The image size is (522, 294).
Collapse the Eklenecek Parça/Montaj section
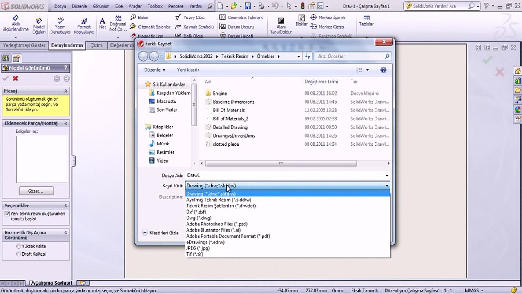tap(65, 123)
